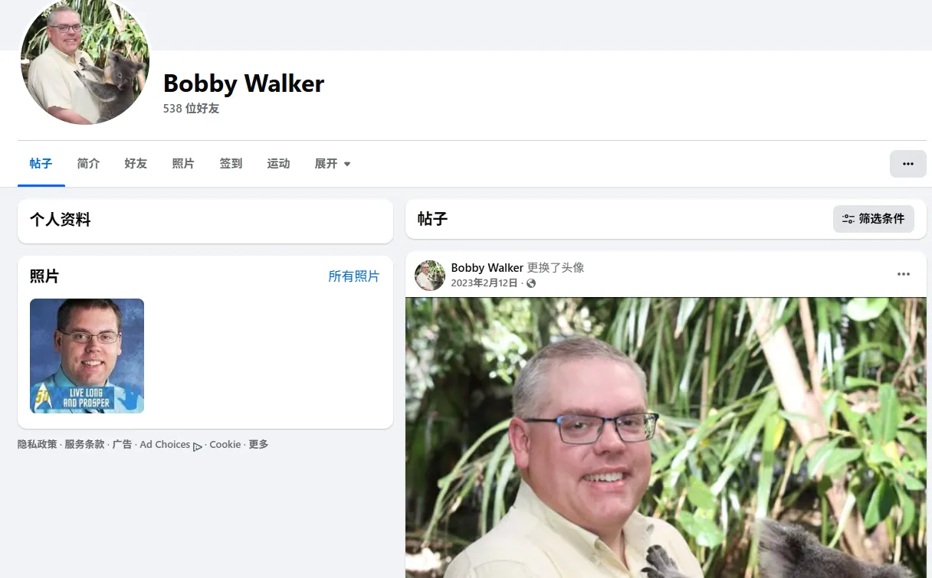This screenshot has height=578, width=932.
Task: Open the profile three-dots options button
Action: [x=907, y=164]
